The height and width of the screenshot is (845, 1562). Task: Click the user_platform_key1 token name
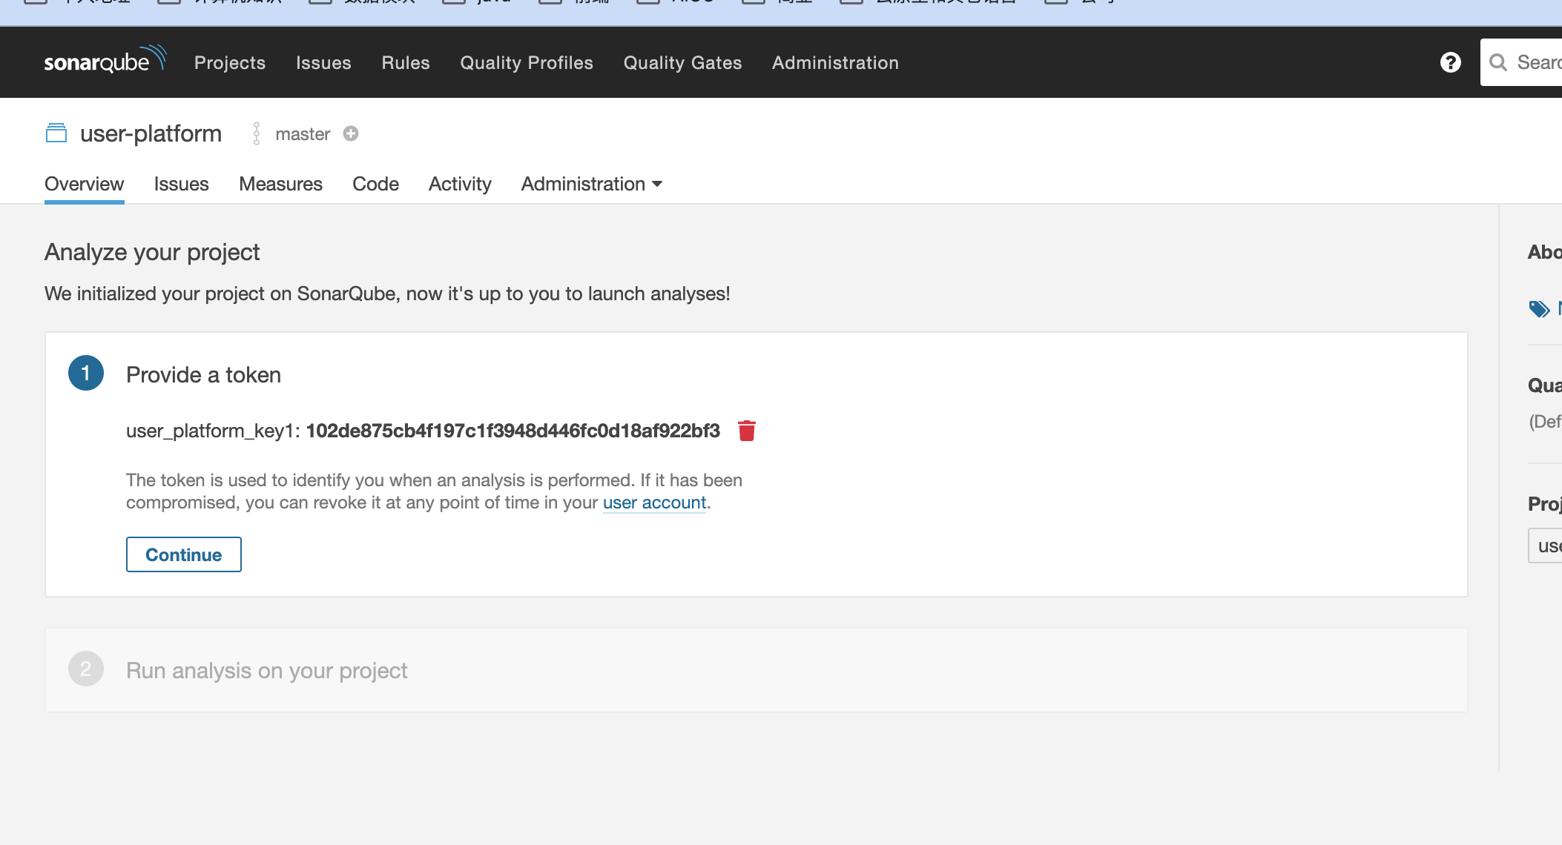click(x=211, y=431)
